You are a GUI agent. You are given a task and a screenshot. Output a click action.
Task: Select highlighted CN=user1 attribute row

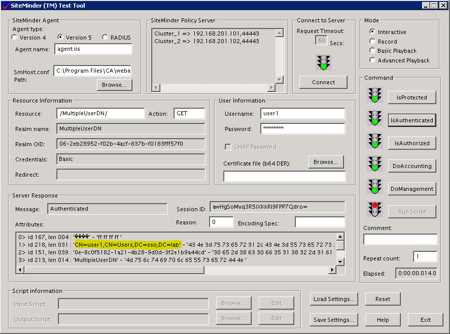[176, 245]
